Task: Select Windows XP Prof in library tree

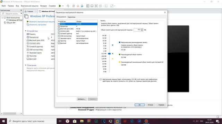Action: click(x=15, y=20)
